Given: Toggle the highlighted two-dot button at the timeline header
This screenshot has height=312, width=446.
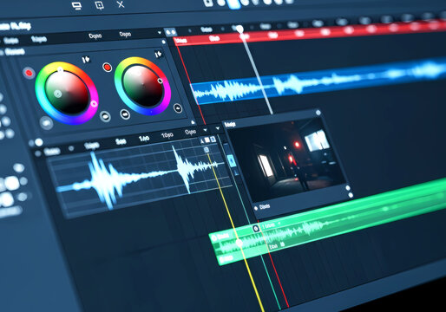Looking at the screenshot, I should click(x=171, y=32).
